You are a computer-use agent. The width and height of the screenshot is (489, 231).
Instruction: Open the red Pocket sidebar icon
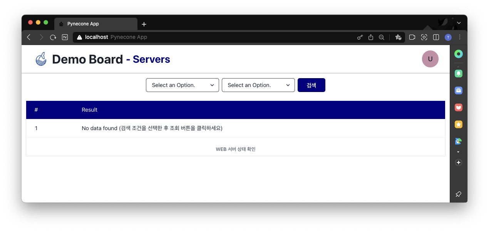click(458, 107)
